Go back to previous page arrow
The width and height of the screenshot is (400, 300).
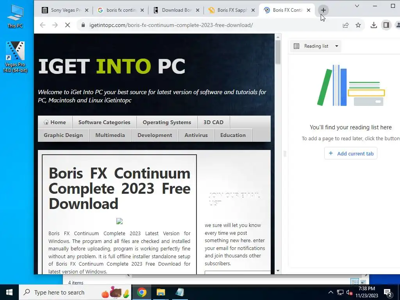click(43, 25)
